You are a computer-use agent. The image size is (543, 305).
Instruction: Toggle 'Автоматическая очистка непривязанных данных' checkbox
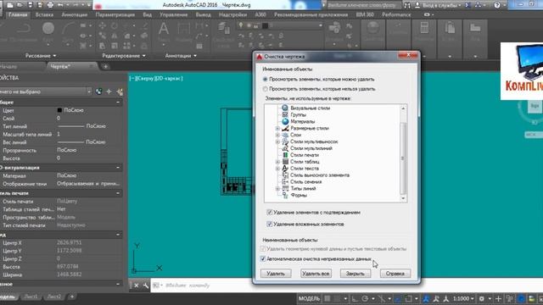point(263,258)
